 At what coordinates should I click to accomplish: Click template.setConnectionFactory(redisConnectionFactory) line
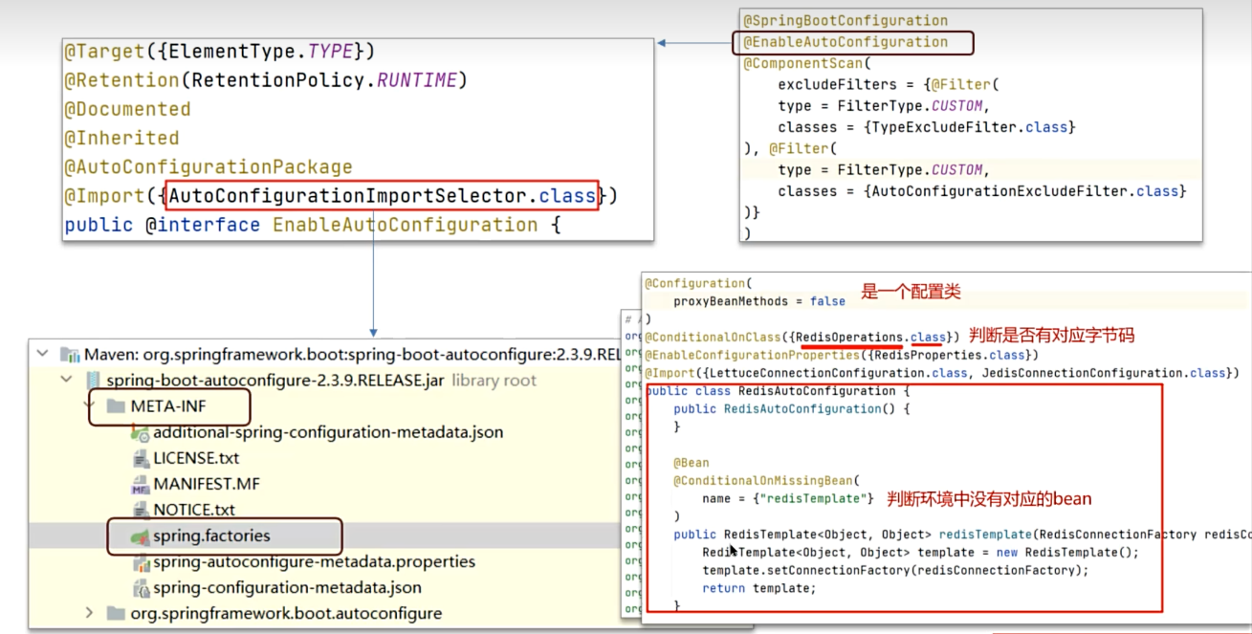(x=895, y=571)
